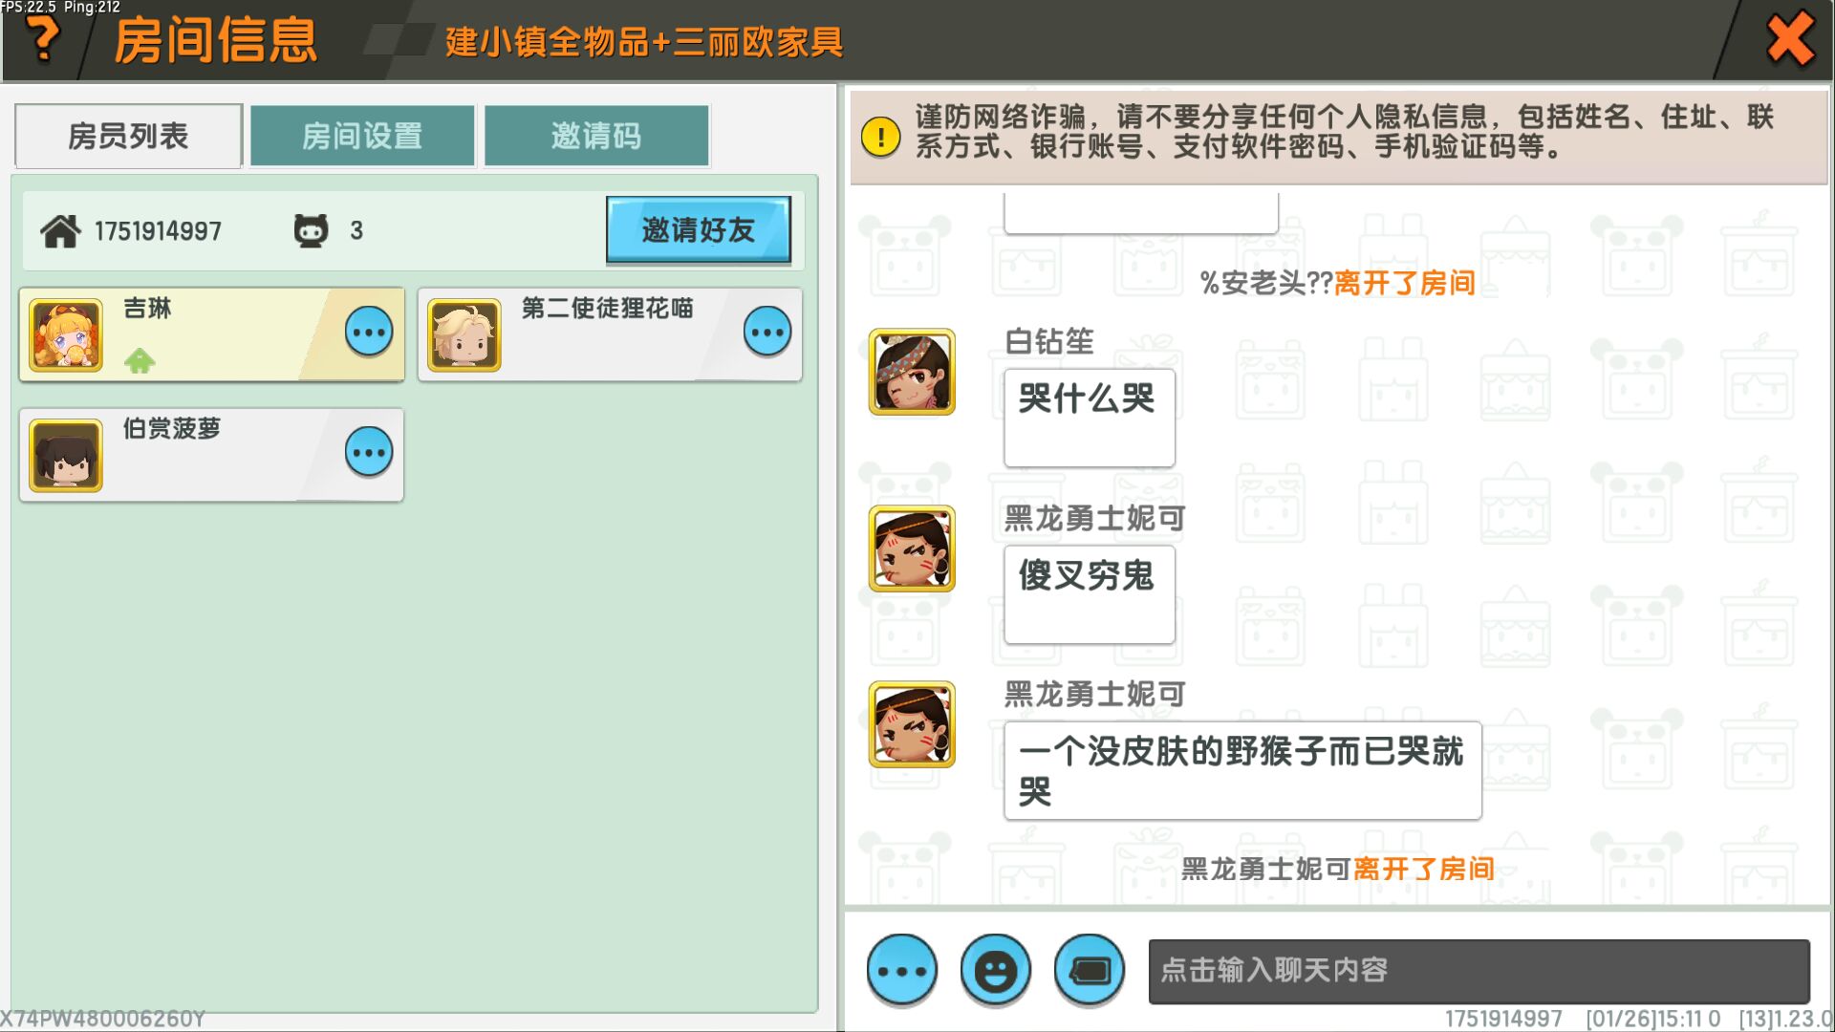The height and width of the screenshot is (1032, 1835).
Task: Open options menu for 伯赏菠萝
Action: [x=369, y=452]
